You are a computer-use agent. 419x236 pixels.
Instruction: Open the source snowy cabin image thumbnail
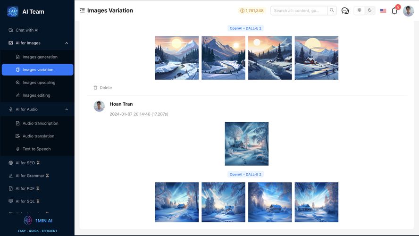(x=247, y=144)
